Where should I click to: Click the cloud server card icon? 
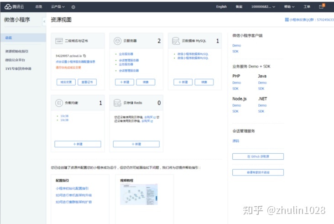117,41
